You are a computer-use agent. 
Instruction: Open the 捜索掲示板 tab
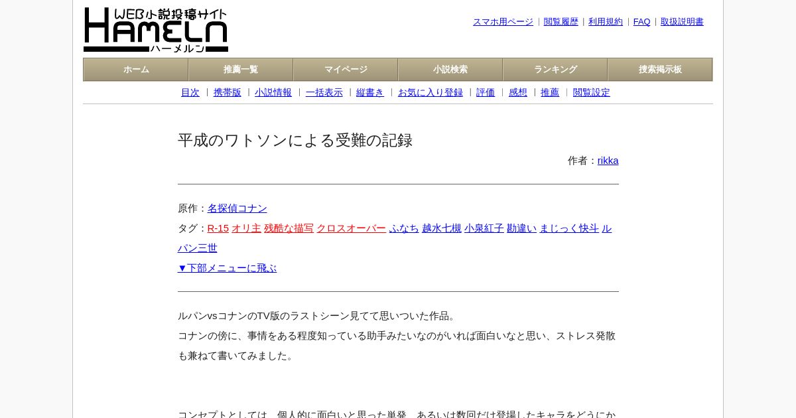660,70
